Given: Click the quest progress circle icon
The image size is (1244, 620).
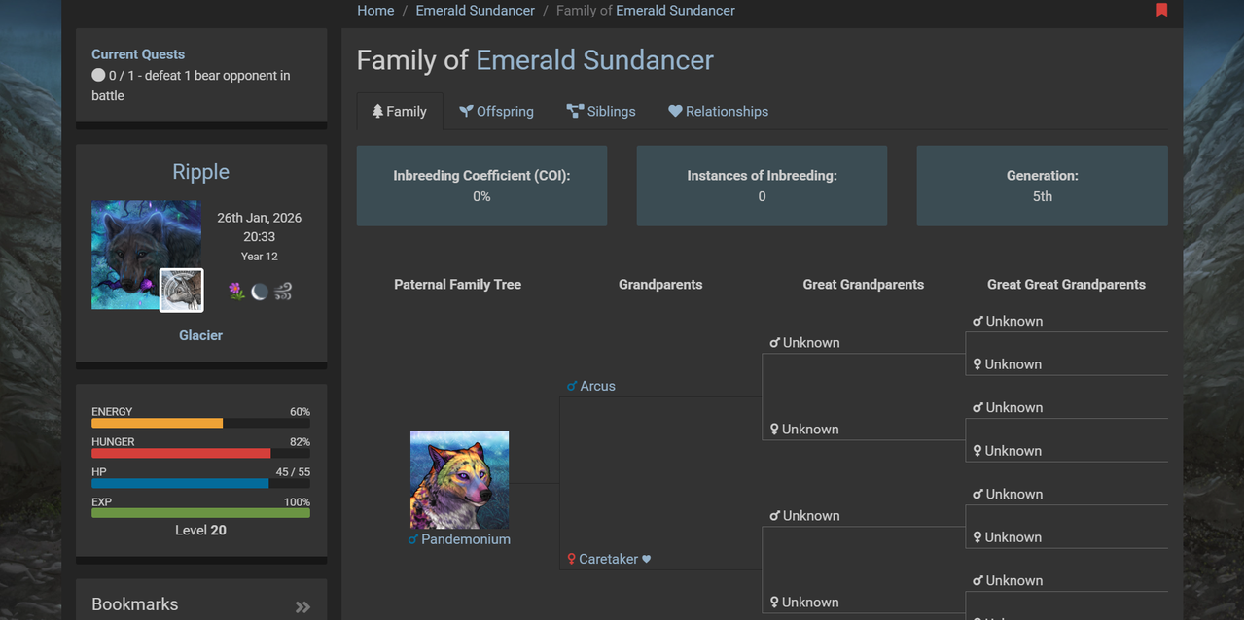Looking at the screenshot, I should coord(98,75).
